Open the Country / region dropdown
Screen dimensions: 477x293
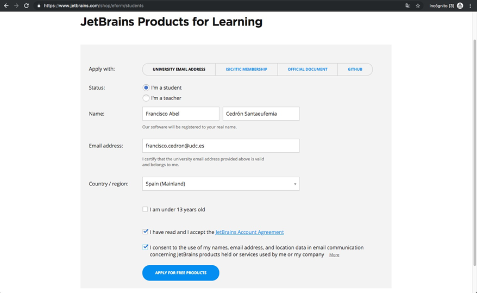[221, 184]
